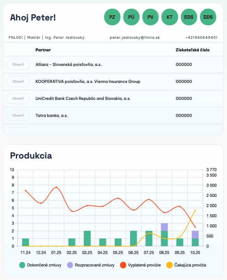Select the PV round badge
Image resolution: width=227 pixels, height=280 pixels.
coord(150,17)
